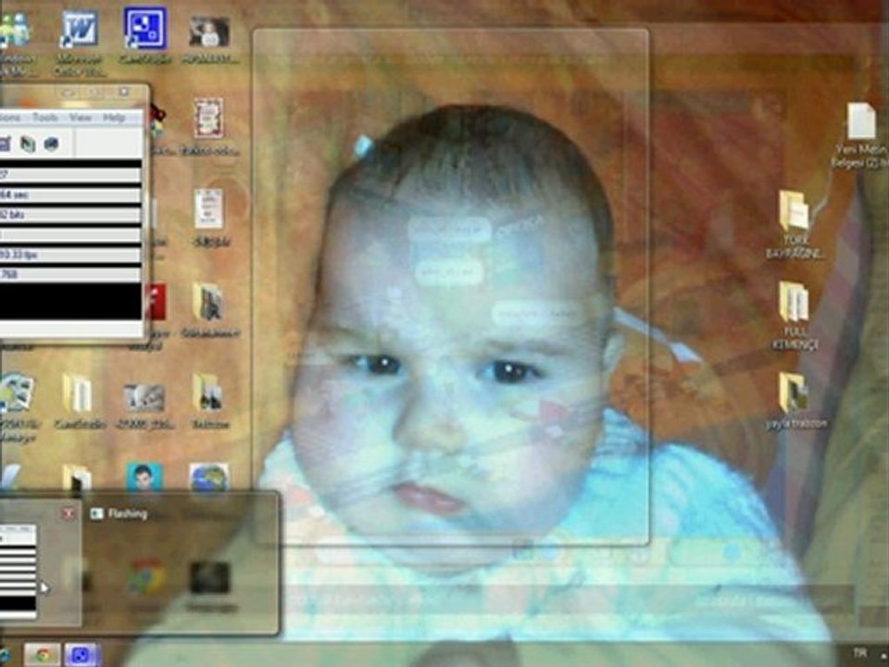889x667 pixels.
Task: Open the Microsoft Word shortcut on desktop
Action: point(80,30)
